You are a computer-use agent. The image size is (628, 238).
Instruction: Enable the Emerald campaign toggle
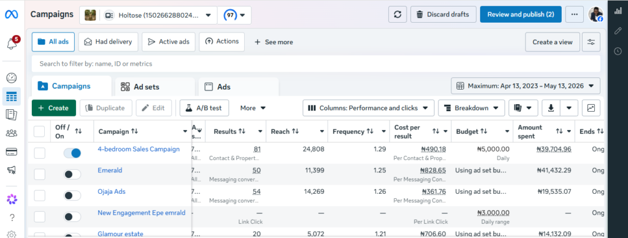(x=72, y=174)
